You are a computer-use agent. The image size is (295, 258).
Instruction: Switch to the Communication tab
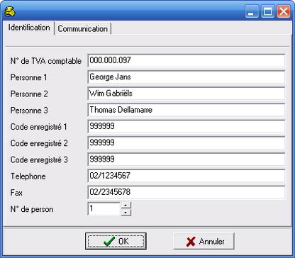click(x=83, y=29)
